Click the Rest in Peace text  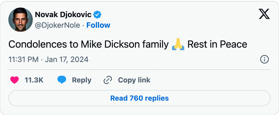click(x=217, y=44)
